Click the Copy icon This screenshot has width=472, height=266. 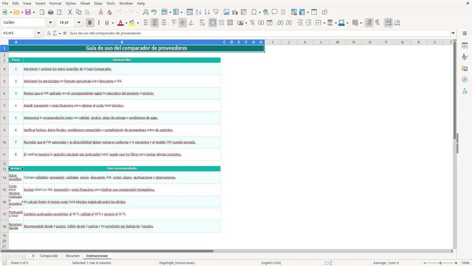click(x=79, y=12)
